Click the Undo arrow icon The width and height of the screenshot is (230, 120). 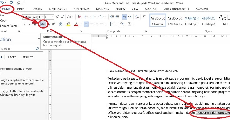(x=2, y=3)
